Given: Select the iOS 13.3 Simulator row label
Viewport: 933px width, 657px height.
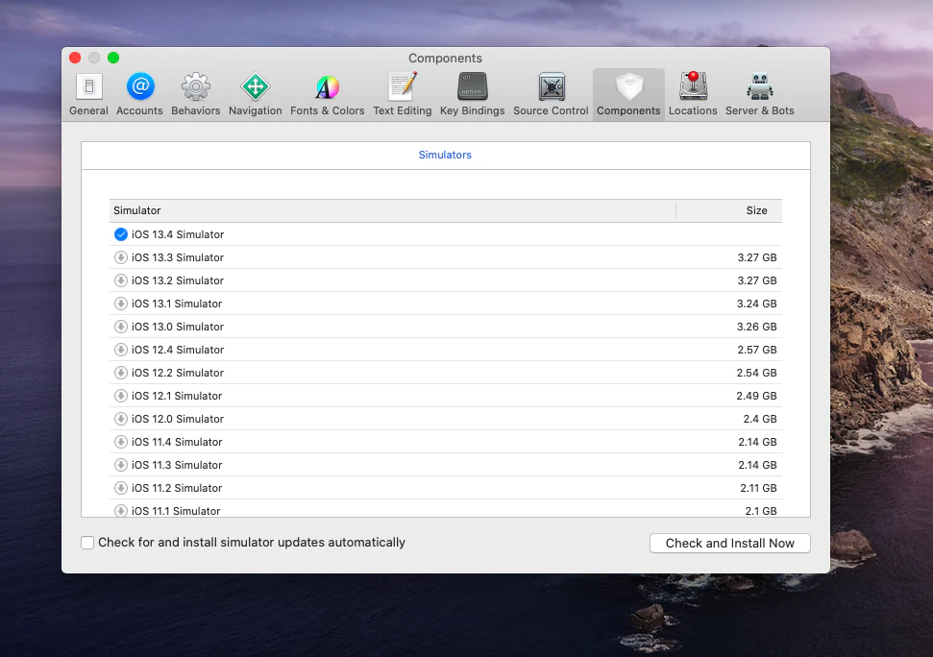Looking at the screenshot, I should (178, 257).
